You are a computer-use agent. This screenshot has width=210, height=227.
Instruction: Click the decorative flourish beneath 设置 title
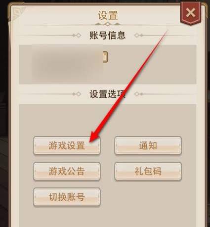pyautogui.click(x=108, y=24)
